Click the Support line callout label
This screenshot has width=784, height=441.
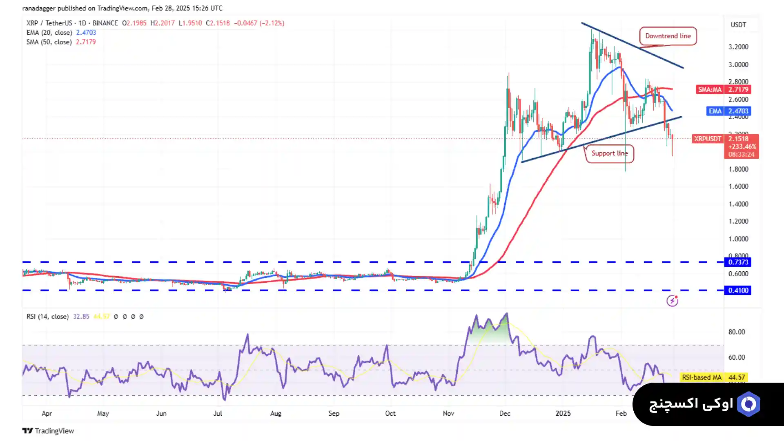[x=610, y=153]
